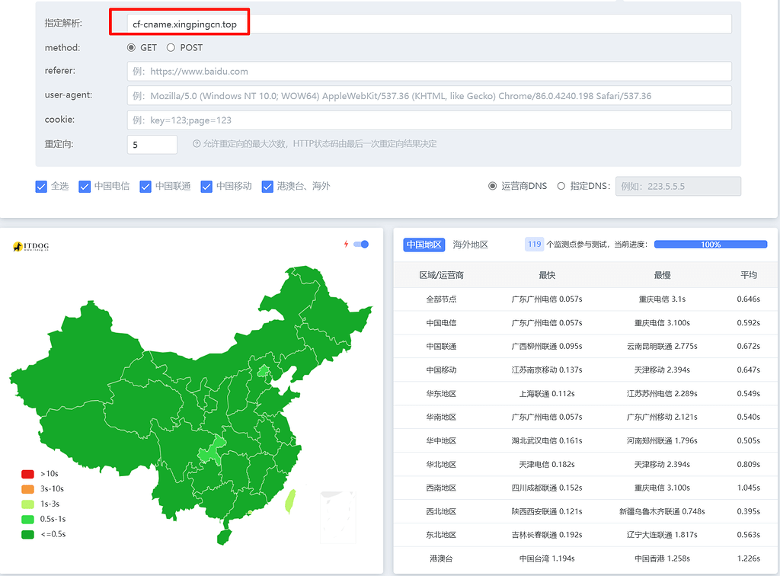Click the 1s-3s legend swatch
The image size is (780, 576).
pyautogui.click(x=28, y=504)
